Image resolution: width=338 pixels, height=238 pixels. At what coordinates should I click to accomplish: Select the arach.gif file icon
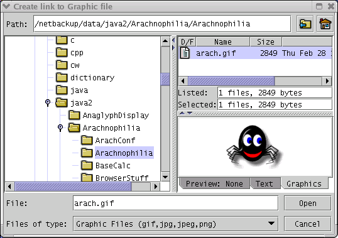[x=185, y=53]
